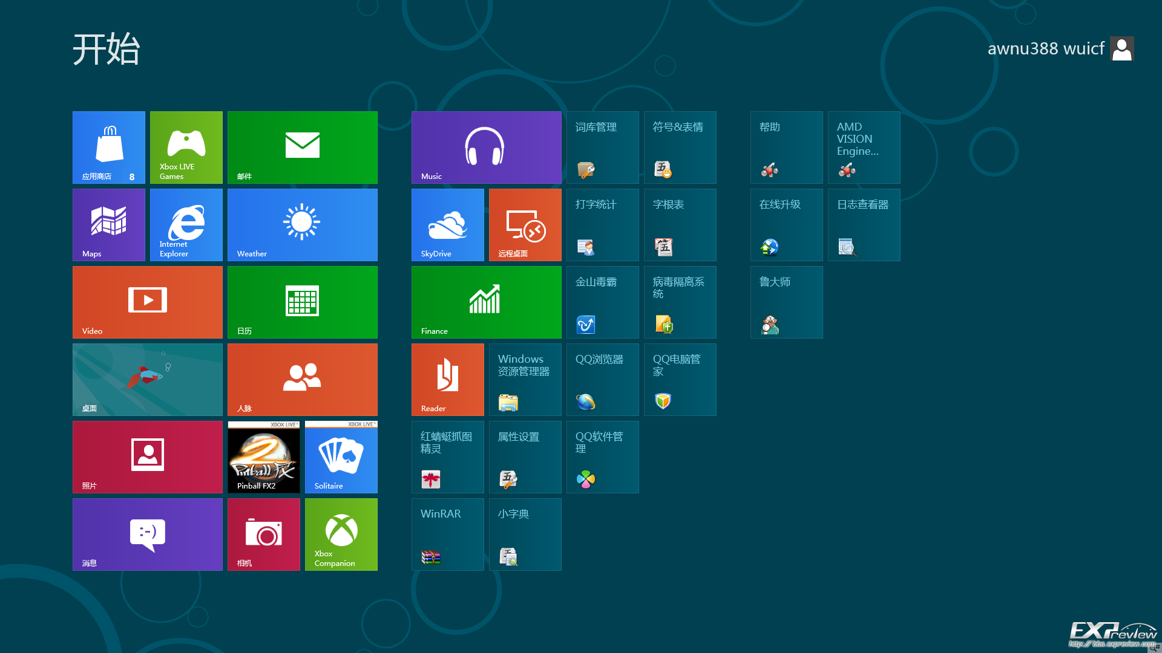Open the QQ电脑管家 tile
1162x653 pixels.
tap(680, 380)
